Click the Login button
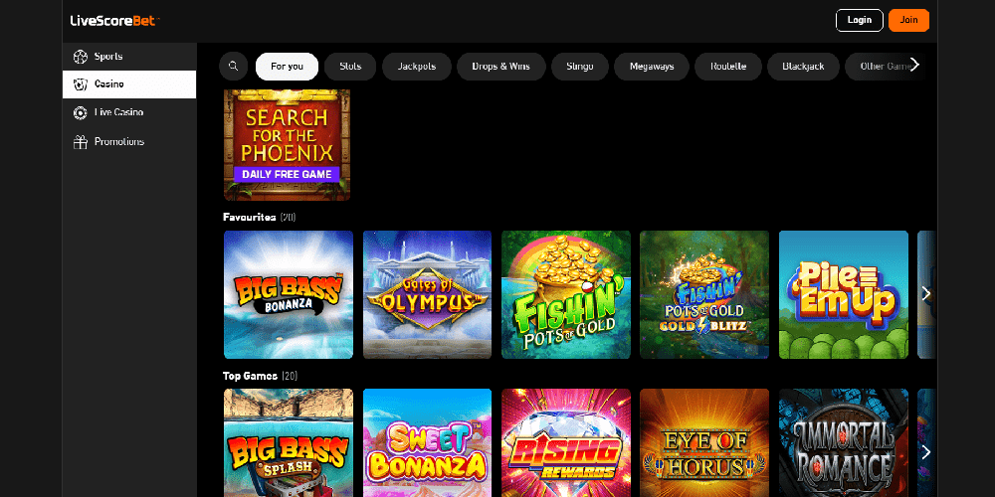The width and height of the screenshot is (995, 497). (x=860, y=20)
